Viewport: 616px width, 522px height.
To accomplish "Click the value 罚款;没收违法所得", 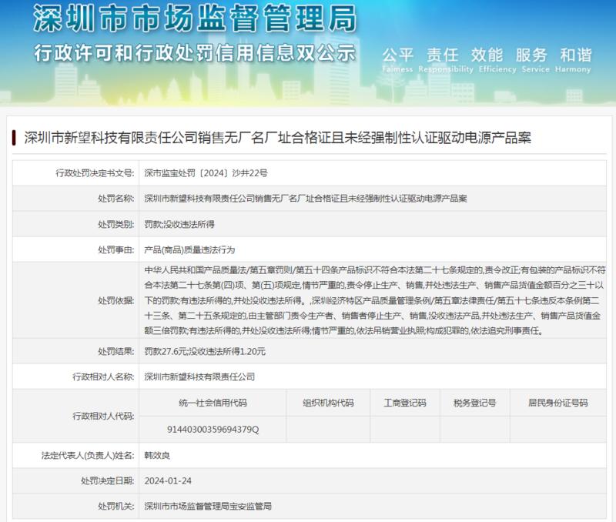I will (x=179, y=224).
